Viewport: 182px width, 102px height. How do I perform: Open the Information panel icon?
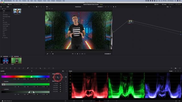click(x=180, y=68)
